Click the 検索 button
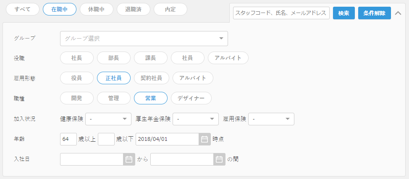 pos(344,13)
